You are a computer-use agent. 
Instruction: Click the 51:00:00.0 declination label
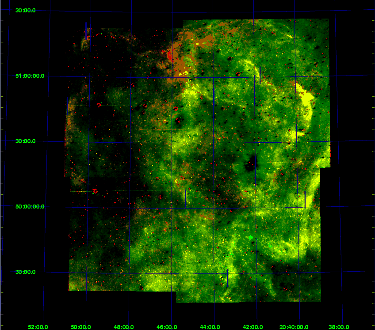[x=30, y=76]
